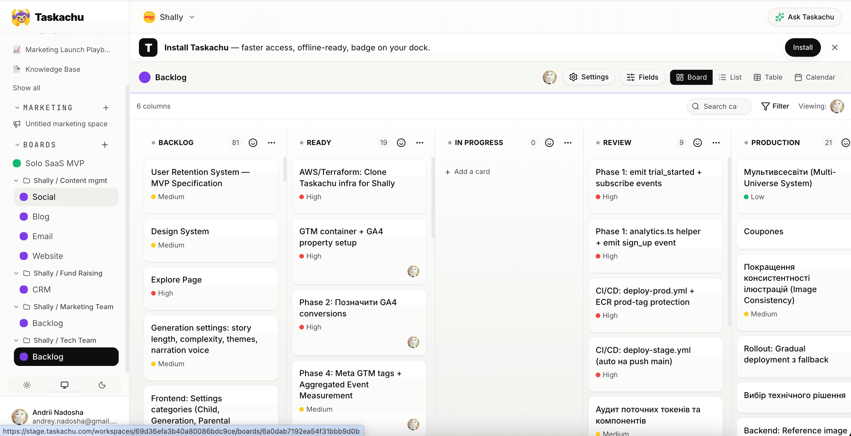Switch to Table view

pyautogui.click(x=768, y=77)
